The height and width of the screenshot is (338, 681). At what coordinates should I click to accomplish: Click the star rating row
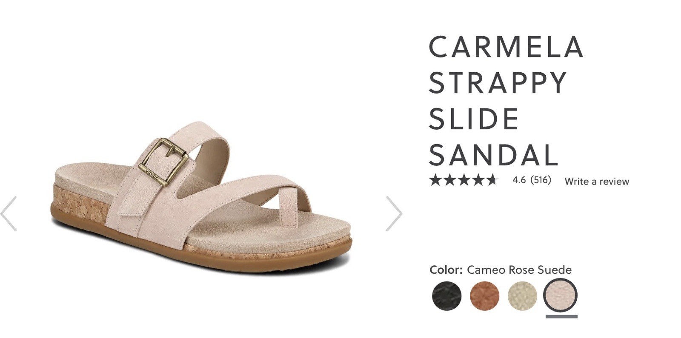pos(464,180)
